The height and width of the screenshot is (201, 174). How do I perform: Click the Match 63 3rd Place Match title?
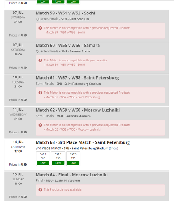(83, 142)
